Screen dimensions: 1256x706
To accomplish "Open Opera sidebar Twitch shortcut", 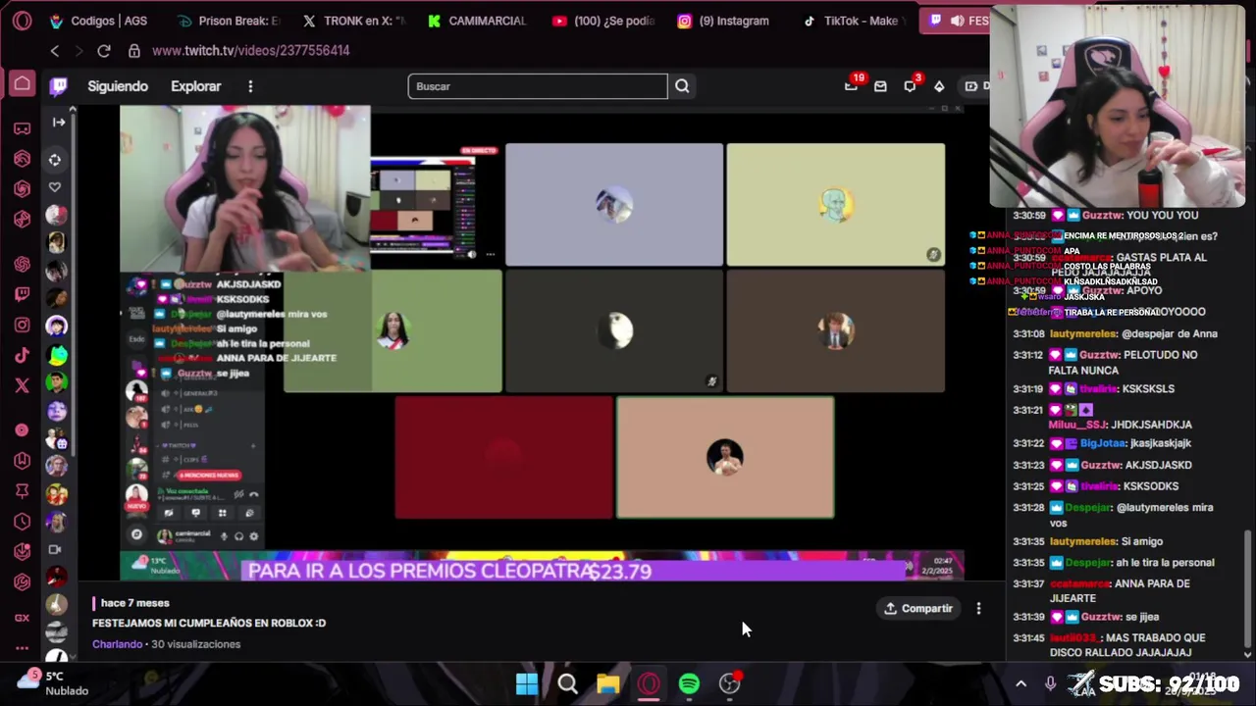I will coord(22,294).
